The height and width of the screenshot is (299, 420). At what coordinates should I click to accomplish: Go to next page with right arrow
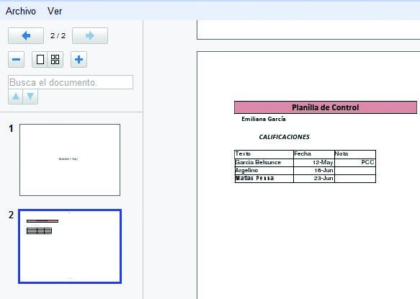[90, 35]
